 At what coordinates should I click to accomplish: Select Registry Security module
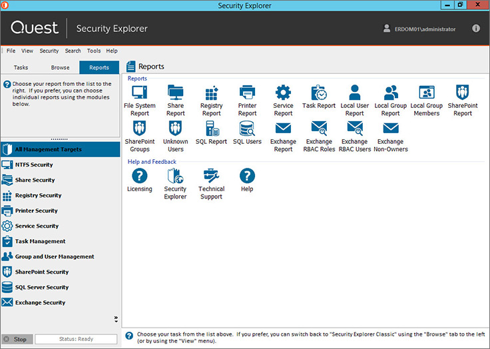tap(60, 195)
